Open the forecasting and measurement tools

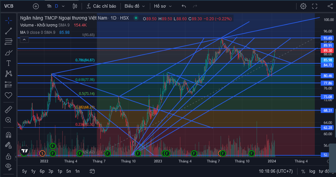pyautogui.click(x=8, y=85)
